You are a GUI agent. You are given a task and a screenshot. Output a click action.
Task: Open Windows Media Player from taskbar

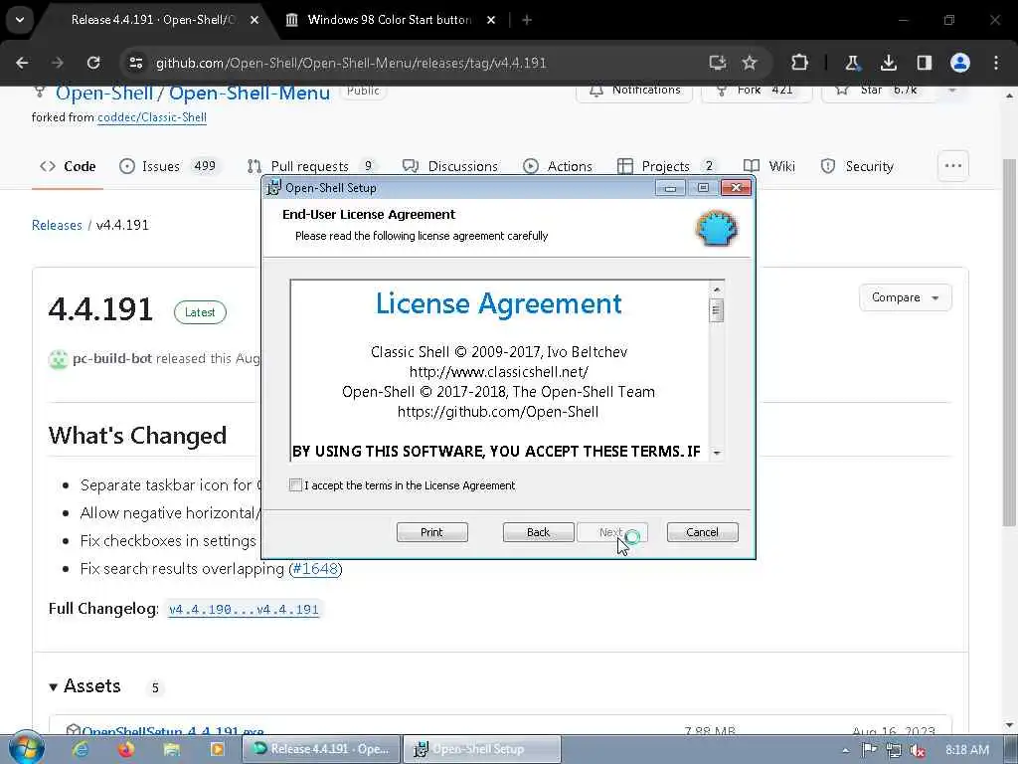[217, 749]
